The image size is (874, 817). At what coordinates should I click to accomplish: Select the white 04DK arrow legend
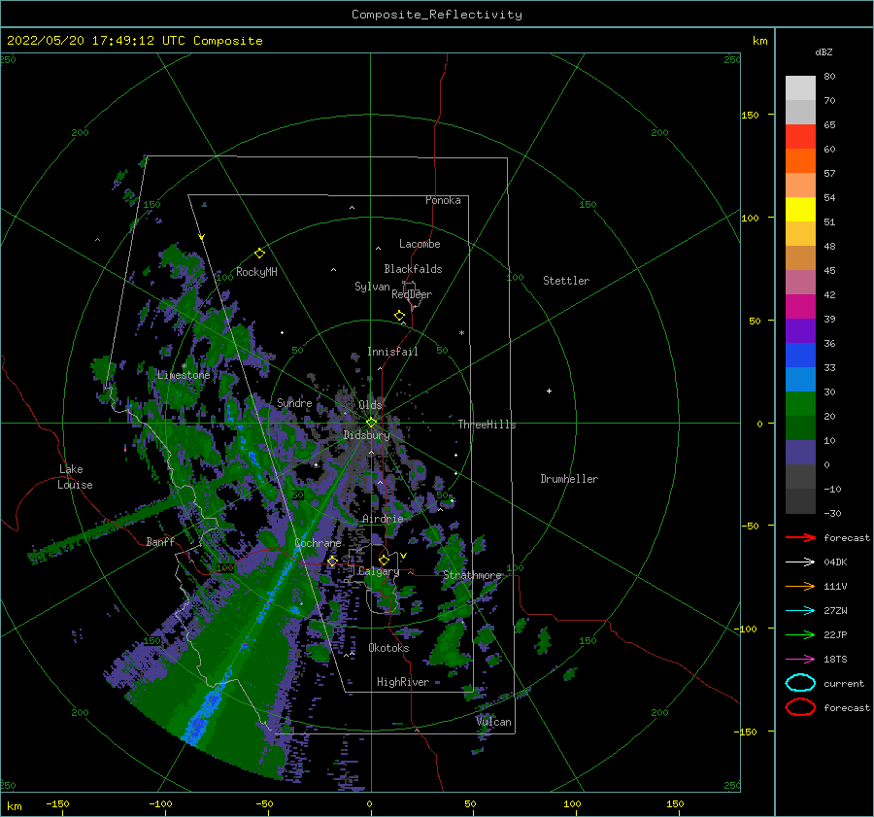tap(800, 562)
